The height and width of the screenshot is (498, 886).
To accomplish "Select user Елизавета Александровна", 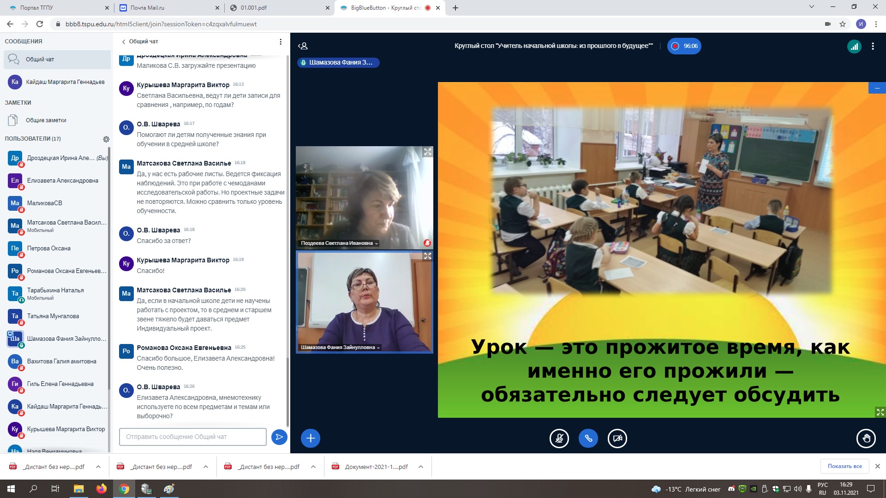I will point(57,181).
